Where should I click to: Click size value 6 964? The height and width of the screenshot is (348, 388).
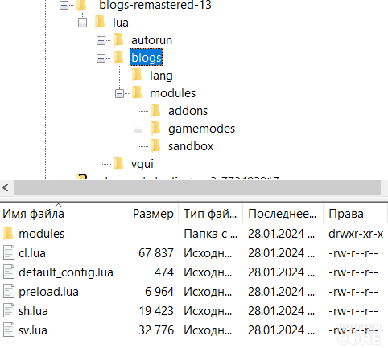coord(159,292)
